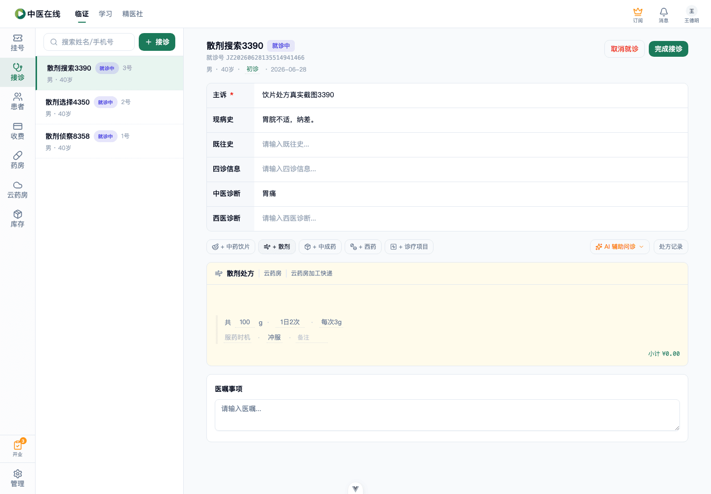
Task: Click the search magnifier icon
Action: click(x=54, y=42)
